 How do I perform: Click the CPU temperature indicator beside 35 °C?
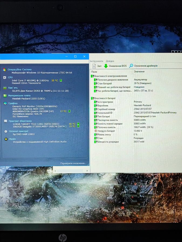click(61, 80)
